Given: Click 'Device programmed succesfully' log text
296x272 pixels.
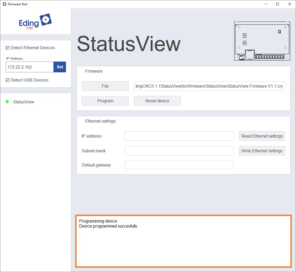Looking at the screenshot, I should click(108, 226).
